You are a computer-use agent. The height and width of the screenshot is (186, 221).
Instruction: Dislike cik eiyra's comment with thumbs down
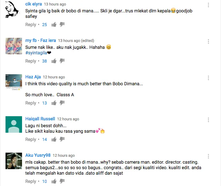coord(62,24)
